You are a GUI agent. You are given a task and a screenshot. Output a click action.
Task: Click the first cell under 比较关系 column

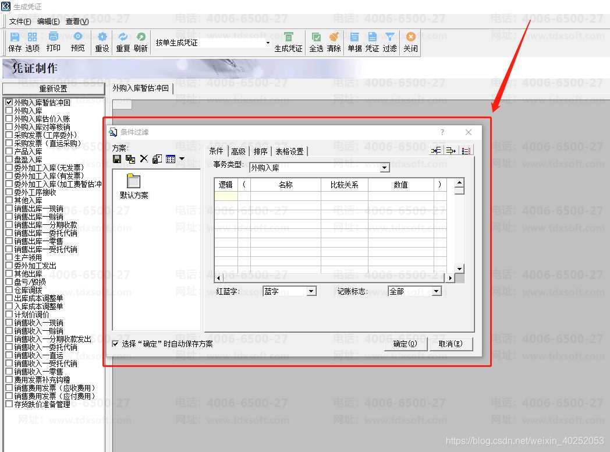point(345,196)
